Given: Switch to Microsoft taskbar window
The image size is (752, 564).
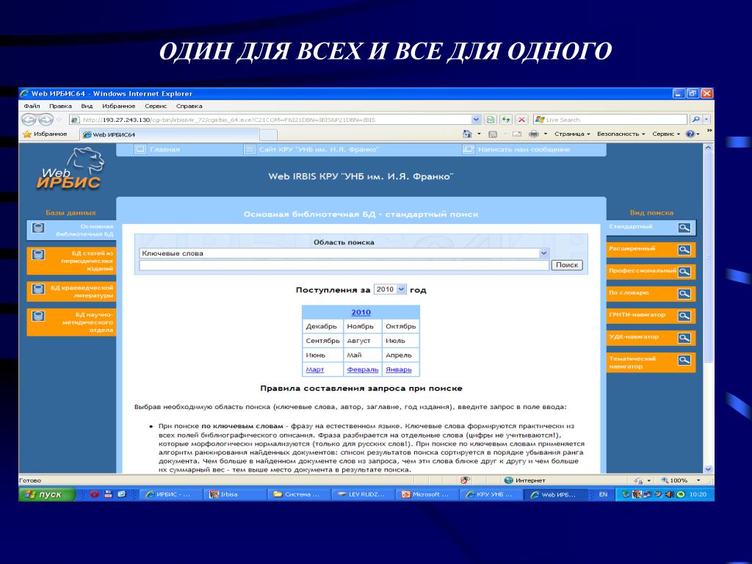Looking at the screenshot, I should [x=427, y=494].
